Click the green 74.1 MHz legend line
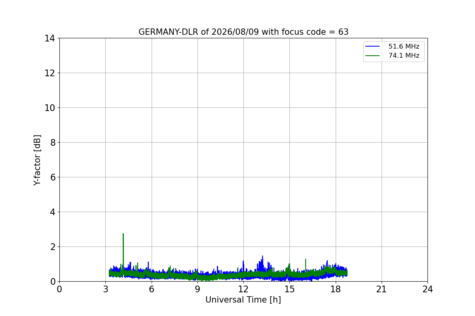Image resolution: width=475 pixels, height=316 pixels. [373, 56]
